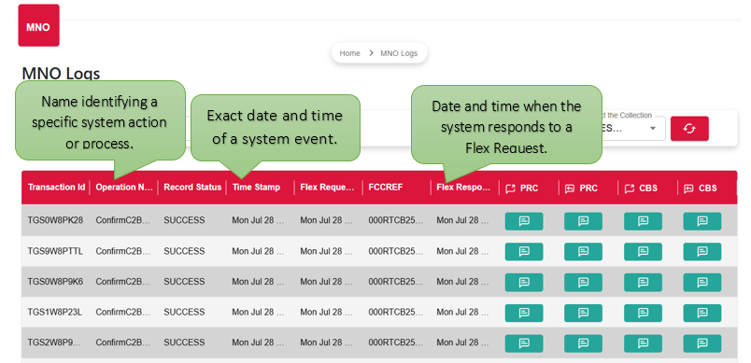Sort by the Flex Request column header

click(327, 187)
